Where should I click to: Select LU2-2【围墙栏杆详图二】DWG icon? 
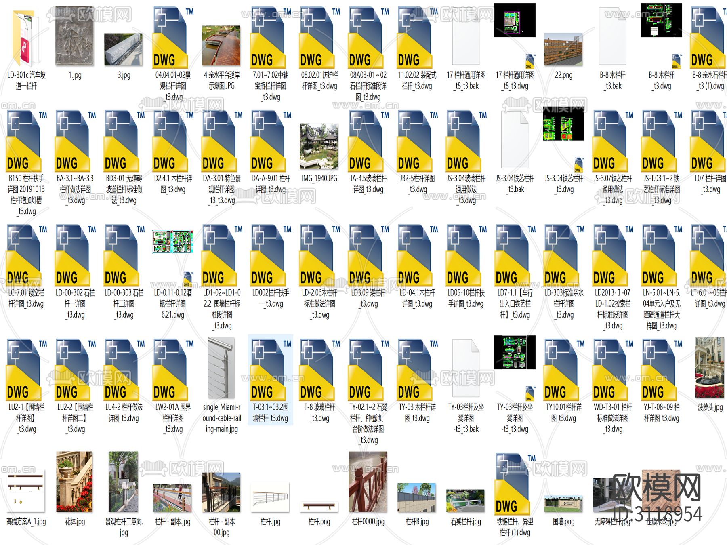72,369
